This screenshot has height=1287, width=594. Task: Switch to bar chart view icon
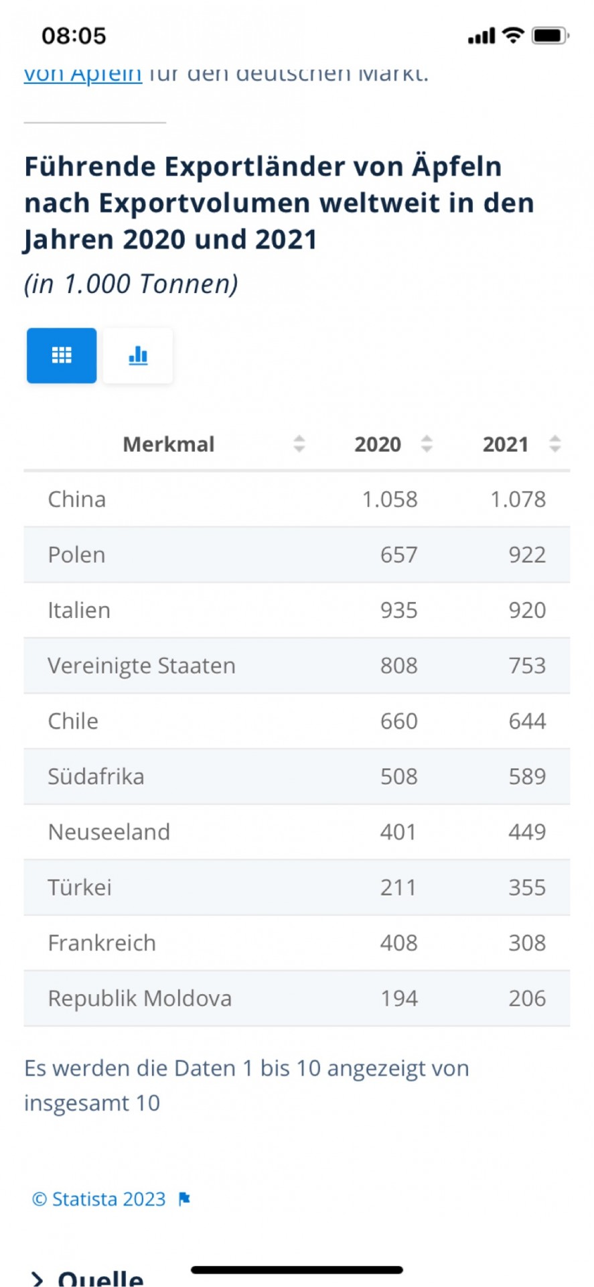click(x=138, y=355)
